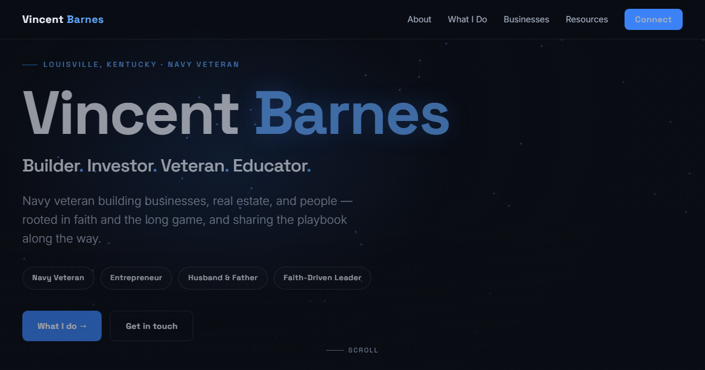Open the Businesses nav item
705x370 pixels.
pyautogui.click(x=526, y=19)
